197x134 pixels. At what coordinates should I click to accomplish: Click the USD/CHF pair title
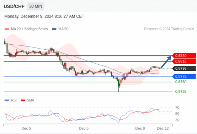14,6
